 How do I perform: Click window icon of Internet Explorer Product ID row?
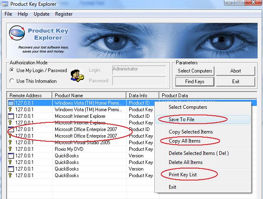(11, 116)
